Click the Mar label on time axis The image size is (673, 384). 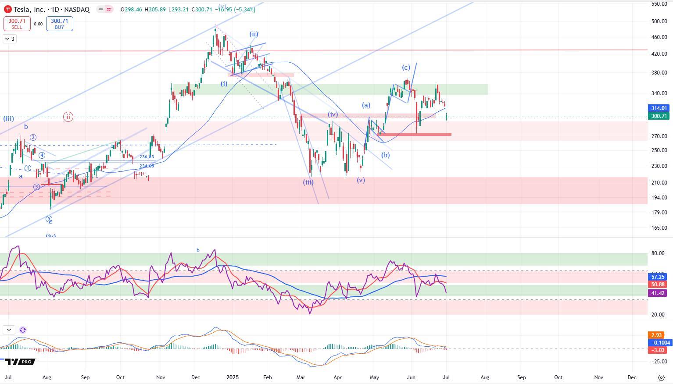301,377
